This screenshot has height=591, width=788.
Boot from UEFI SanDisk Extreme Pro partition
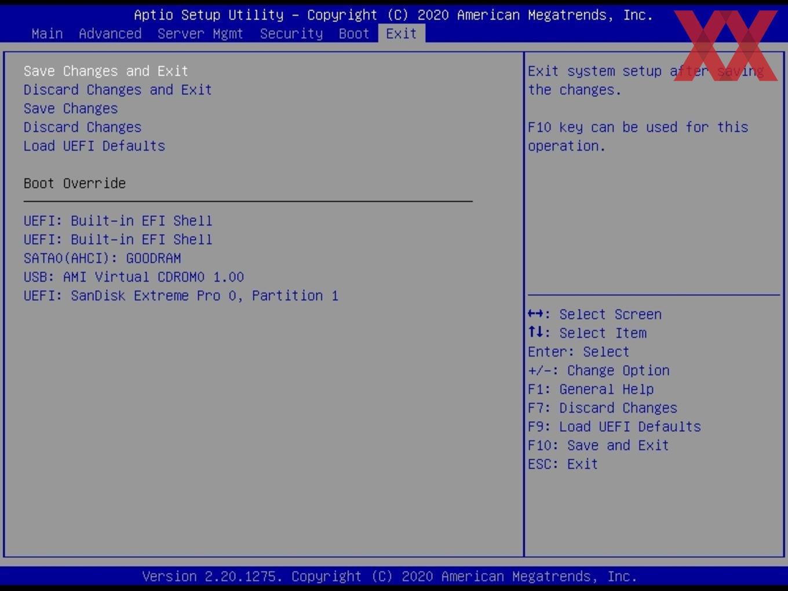coord(181,295)
